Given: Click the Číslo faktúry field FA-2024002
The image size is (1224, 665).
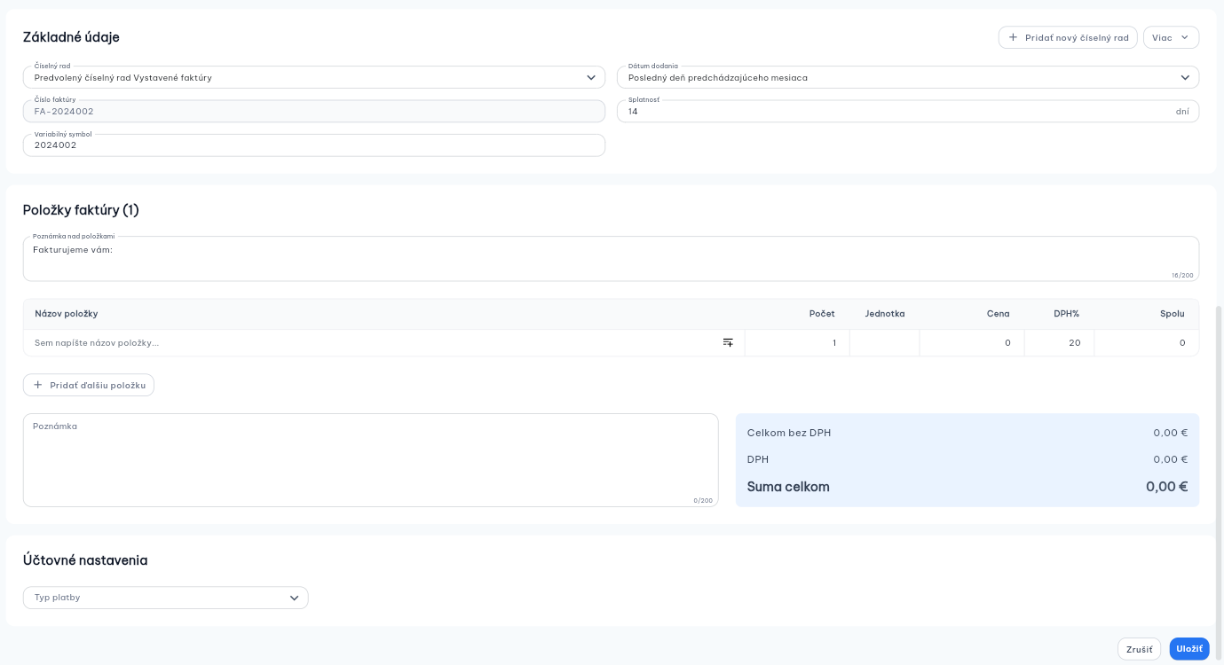Looking at the screenshot, I should coord(314,111).
